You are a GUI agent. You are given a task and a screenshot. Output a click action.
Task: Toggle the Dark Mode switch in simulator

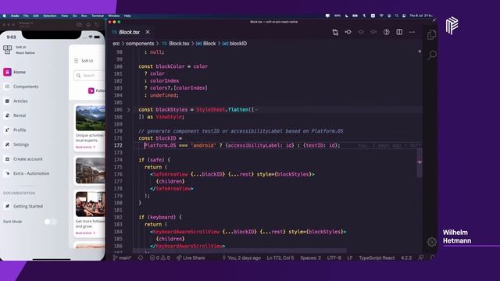coord(50,222)
